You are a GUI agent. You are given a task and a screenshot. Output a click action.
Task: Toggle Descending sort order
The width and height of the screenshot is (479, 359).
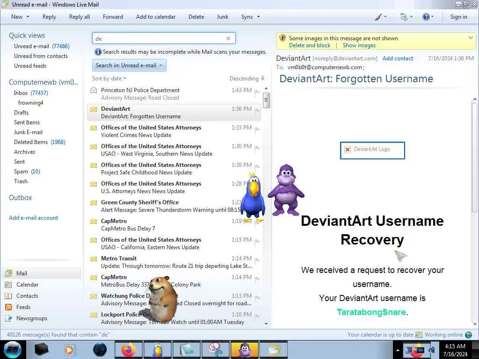tap(247, 79)
